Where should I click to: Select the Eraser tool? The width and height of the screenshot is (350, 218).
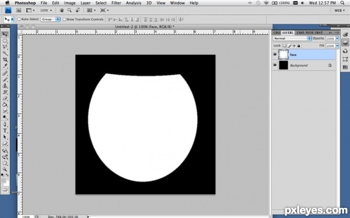(x=5, y=98)
